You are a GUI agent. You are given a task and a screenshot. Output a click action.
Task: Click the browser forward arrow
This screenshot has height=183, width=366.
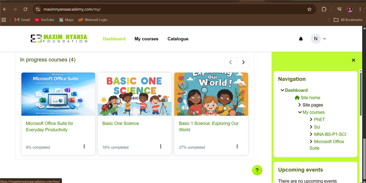[x=15, y=9]
